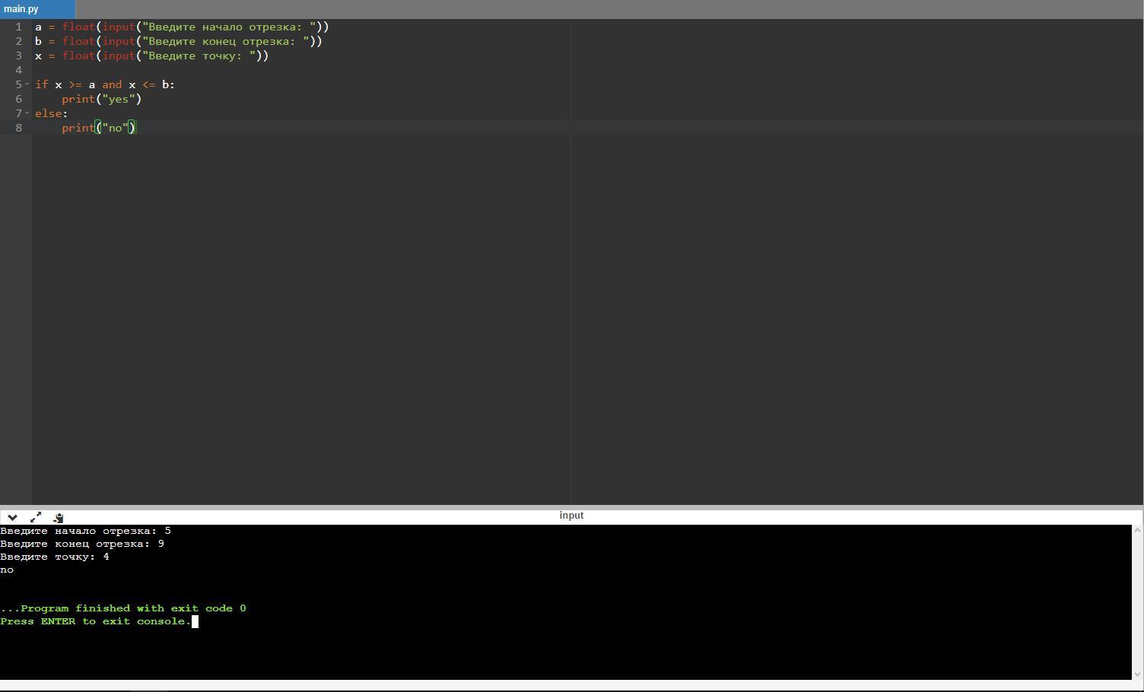Click the print("yes") statement

point(102,99)
